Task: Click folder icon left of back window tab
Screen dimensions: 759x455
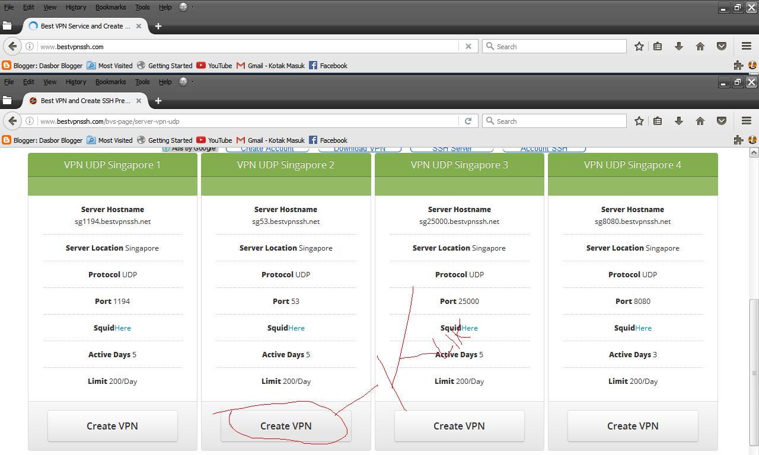Action: tap(7, 26)
